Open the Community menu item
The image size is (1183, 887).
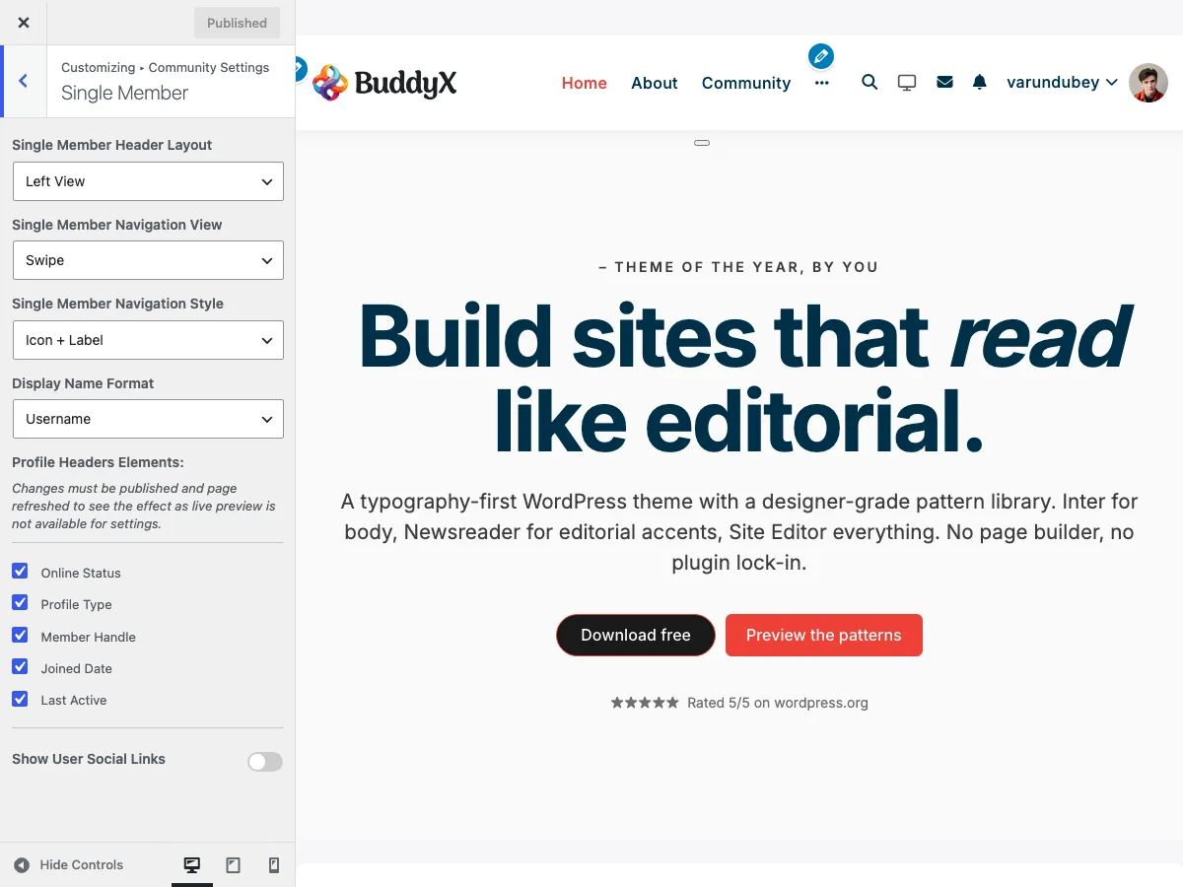[746, 83]
